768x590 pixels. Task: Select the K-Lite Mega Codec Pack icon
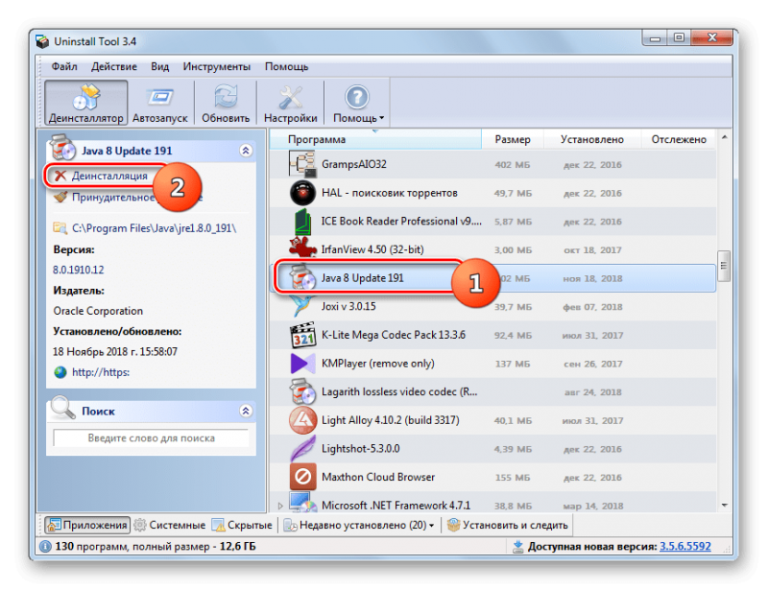(x=302, y=335)
